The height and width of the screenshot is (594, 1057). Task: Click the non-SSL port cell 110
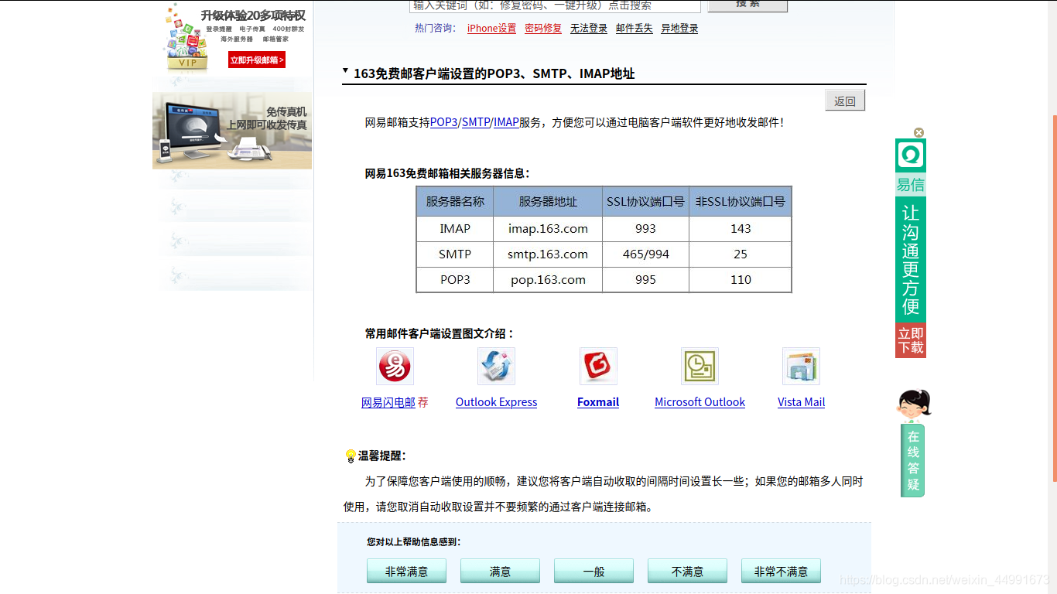click(741, 280)
